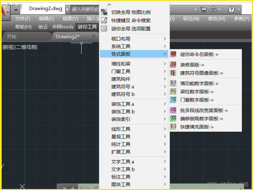
Task: Expand the 装饰工具 b submenu
Action: click(x=165, y=111)
